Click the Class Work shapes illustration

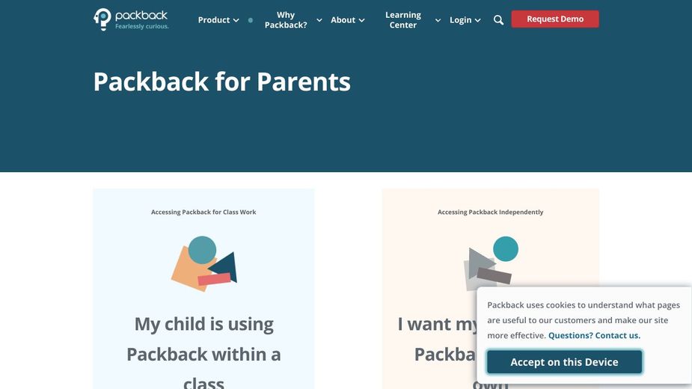(x=204, y=263)
